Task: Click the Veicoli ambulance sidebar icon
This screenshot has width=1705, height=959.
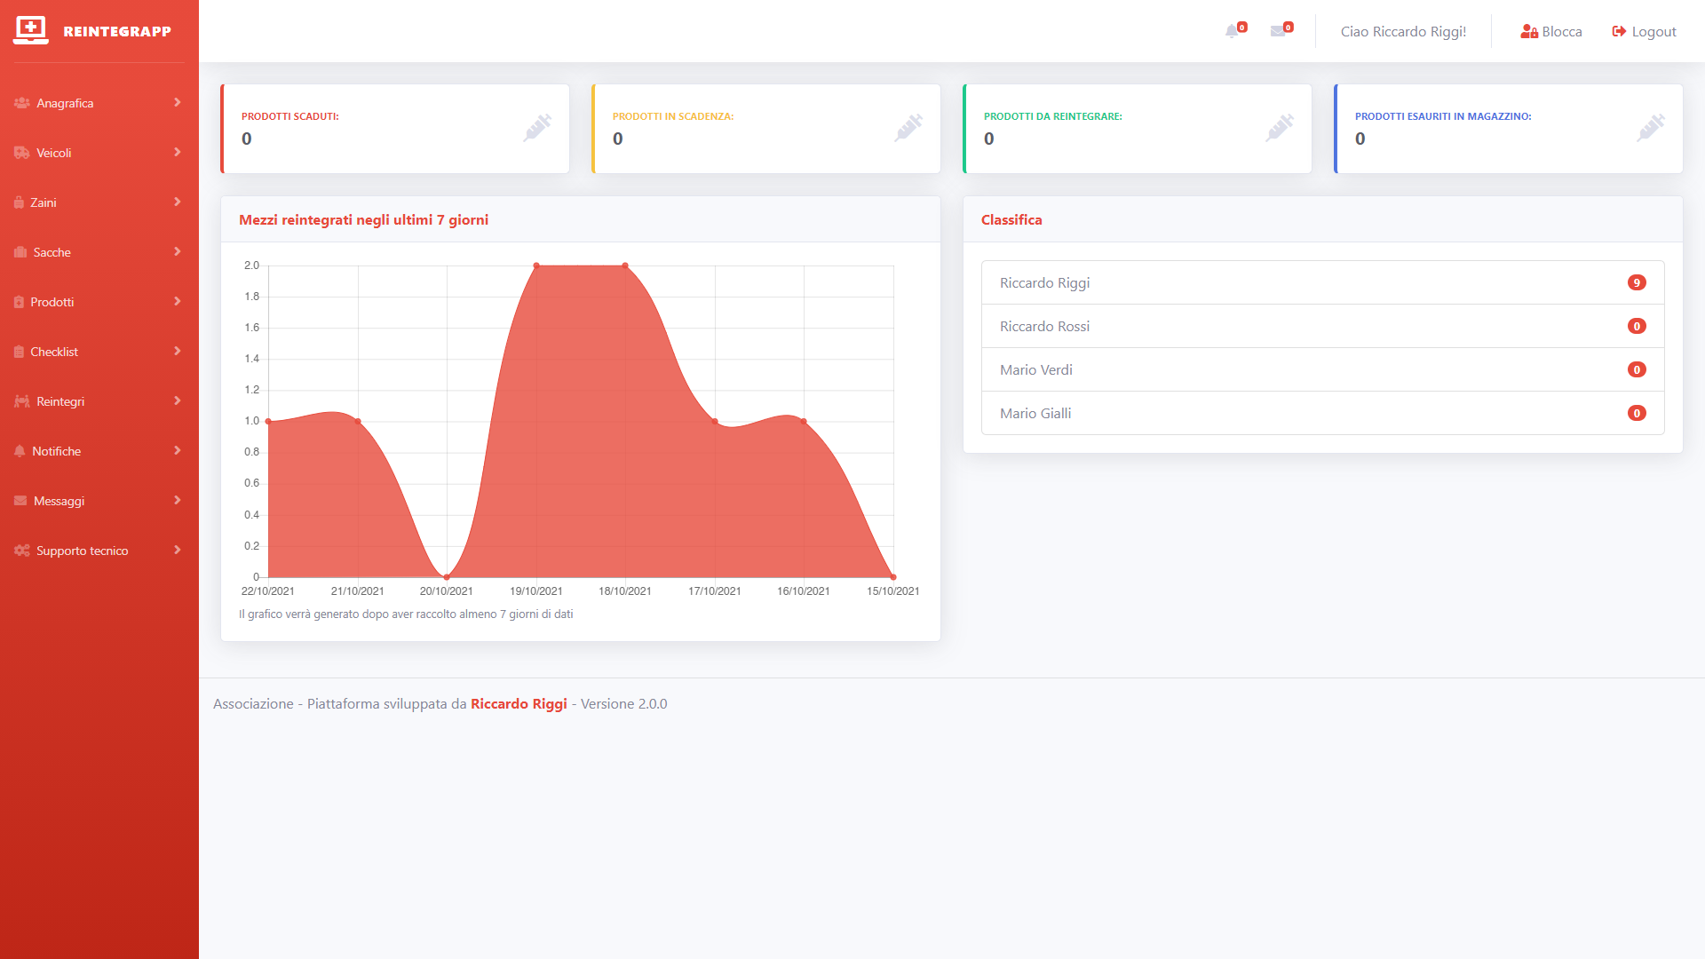Action: coord(21,153)
